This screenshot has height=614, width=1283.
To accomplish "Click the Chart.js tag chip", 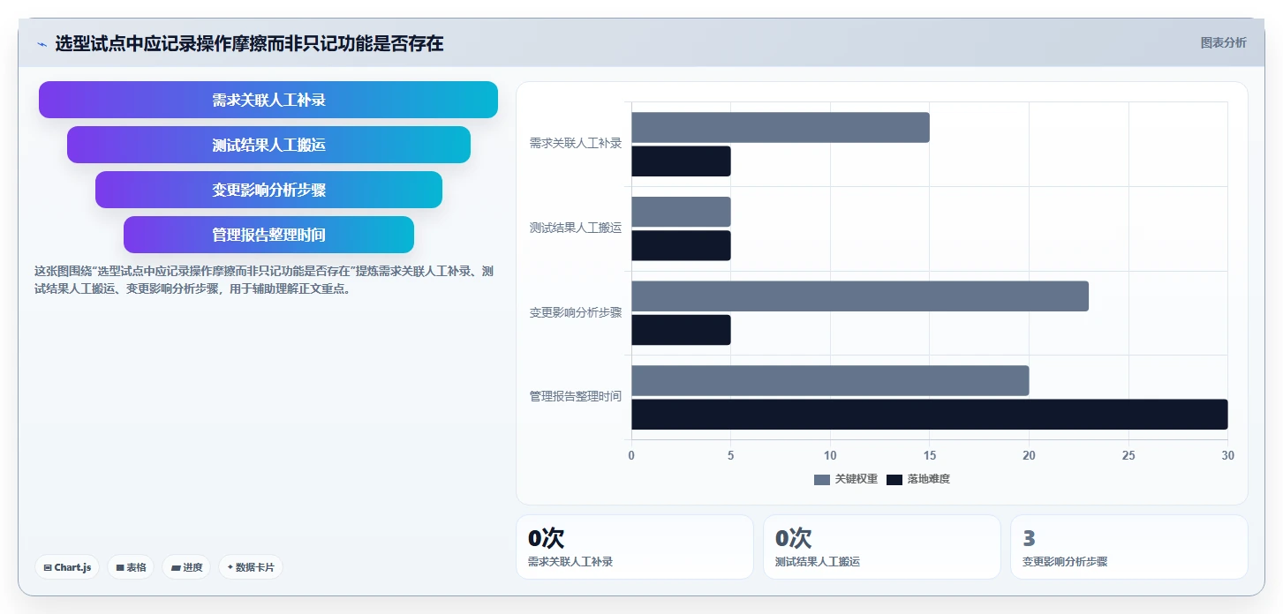I will (67, 567).
